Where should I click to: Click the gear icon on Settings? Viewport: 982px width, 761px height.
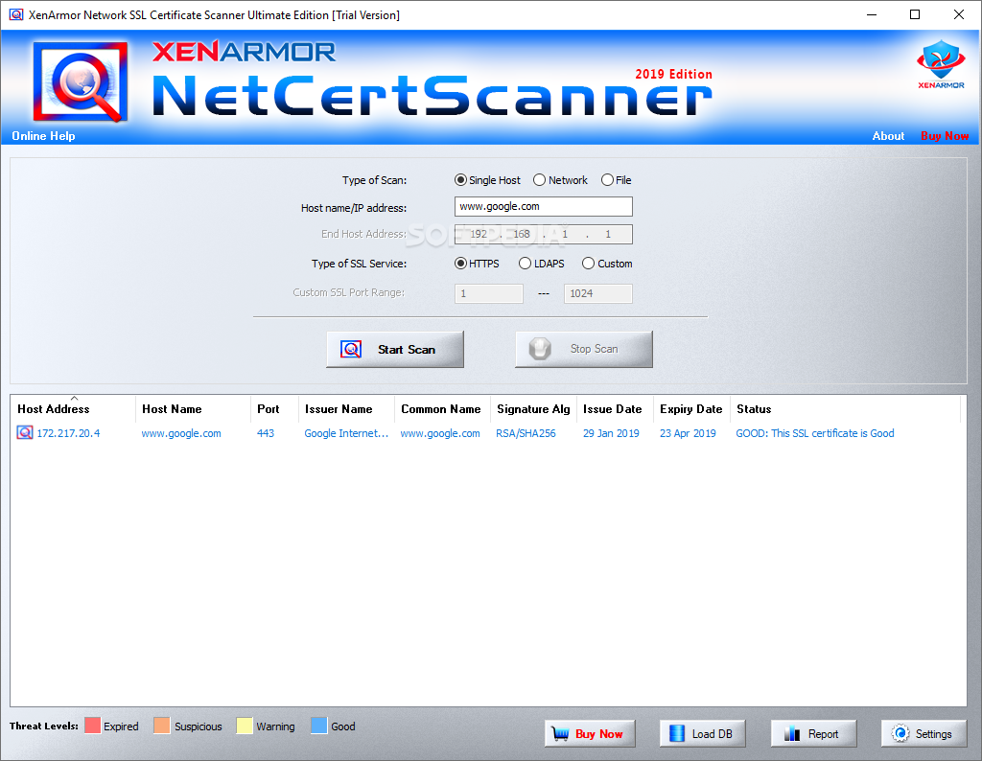[x=900, y=733]
